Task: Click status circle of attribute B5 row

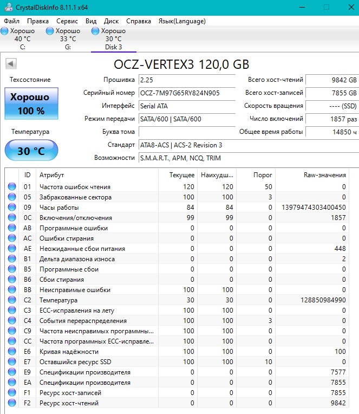Action: coord(12,269)
